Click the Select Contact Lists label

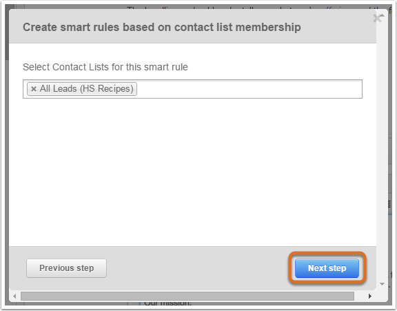[105, 67]
